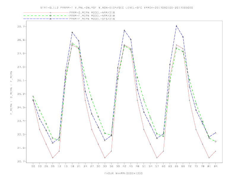Image resolution: width=235 pixels, height=181 pixels.
Task: Click x-axis tick label 15
Action: 66,166
